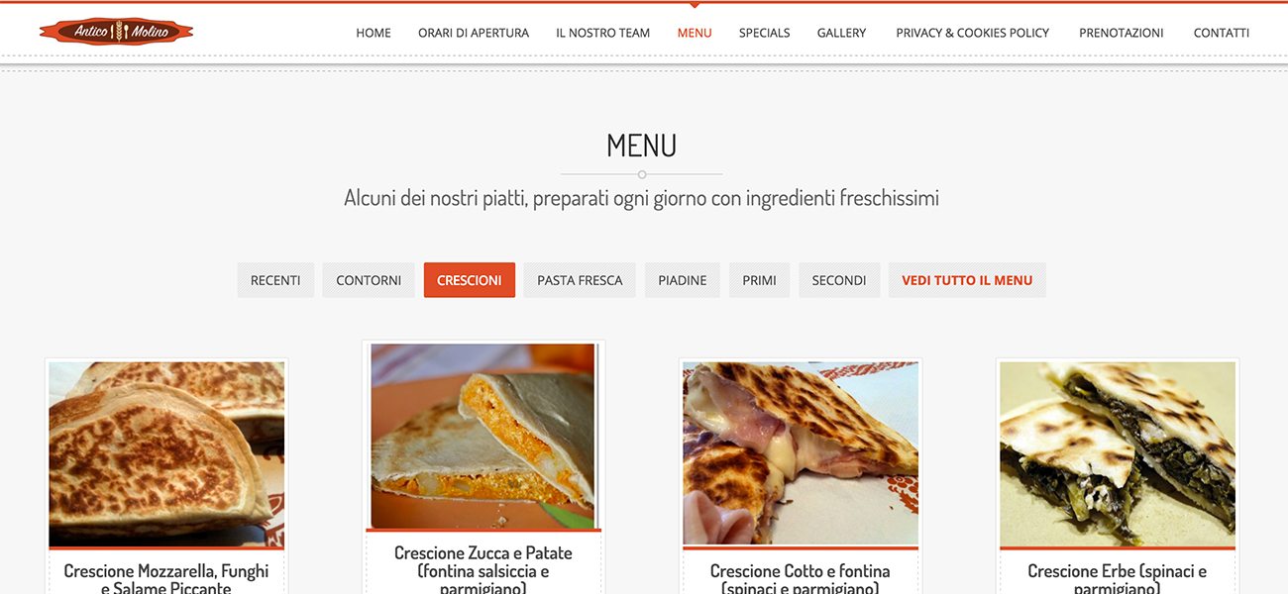Select the Secondi filter
This screenshot has height=594, width=1288.
pyautogui.click(x=839, y=280)
